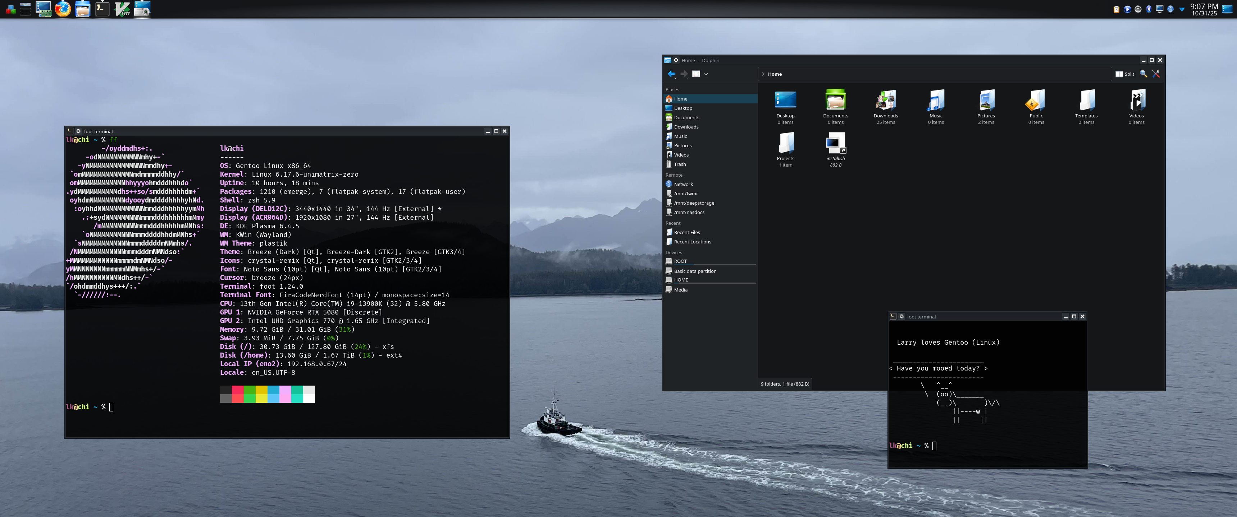The width and height of the screenshot is (1237, 517).
Task: Click Dolphin's back navigation arrow
Action: (671, 74)
